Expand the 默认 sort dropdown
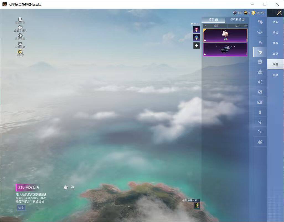The height and width of the screenshot is (222, 284). pos(238,26)
